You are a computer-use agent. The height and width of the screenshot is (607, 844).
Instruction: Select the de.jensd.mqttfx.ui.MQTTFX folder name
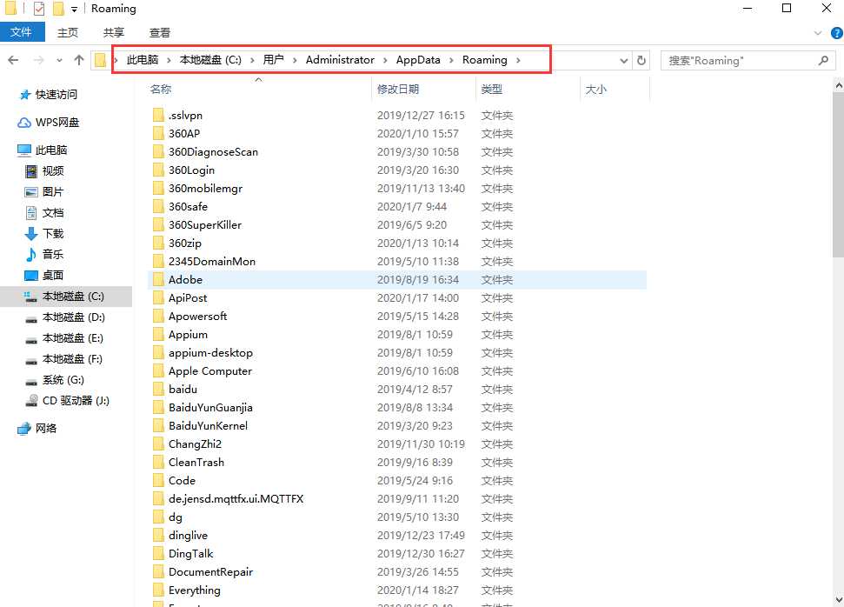[x=236, y=499]
